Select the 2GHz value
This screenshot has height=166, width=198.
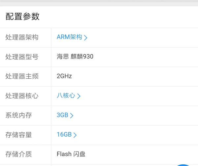[64, 76]
